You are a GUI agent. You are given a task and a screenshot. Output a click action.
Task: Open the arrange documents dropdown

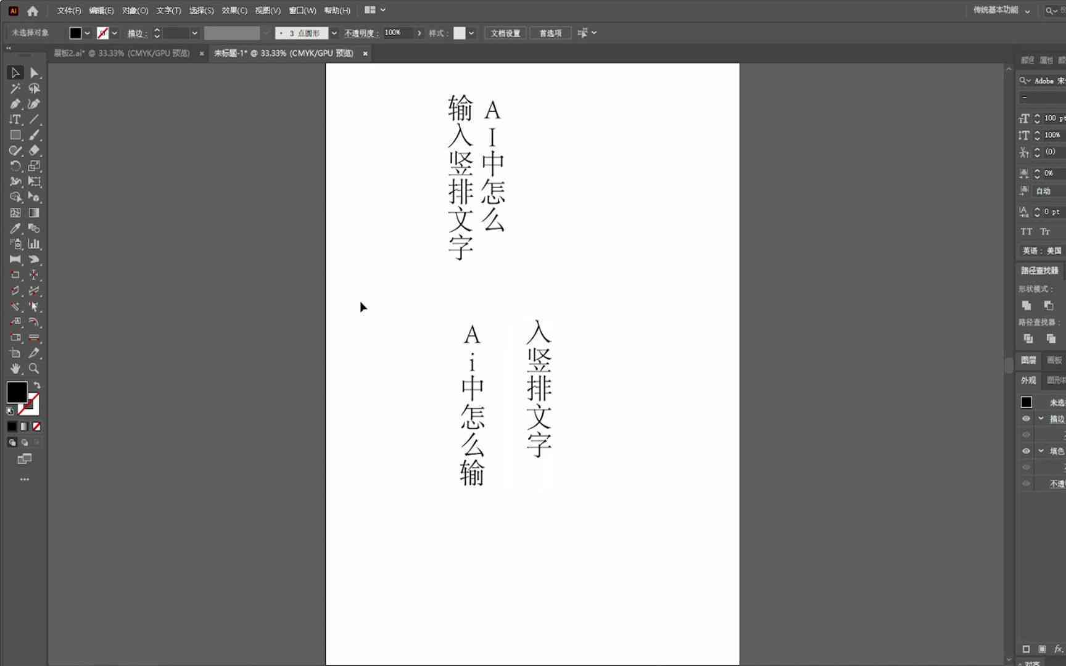pyautogui.click(x=375, y=10)
